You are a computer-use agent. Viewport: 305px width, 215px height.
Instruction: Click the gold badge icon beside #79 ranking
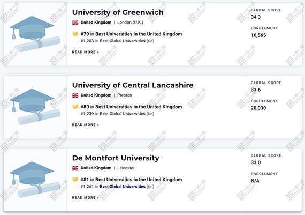(75, 34)
